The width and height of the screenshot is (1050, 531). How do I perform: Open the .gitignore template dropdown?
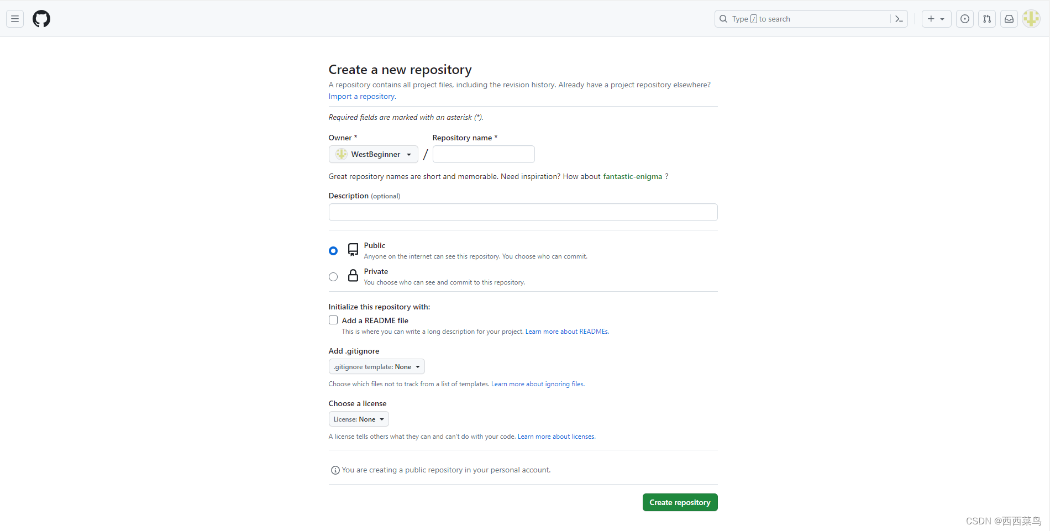coord(376,367)
